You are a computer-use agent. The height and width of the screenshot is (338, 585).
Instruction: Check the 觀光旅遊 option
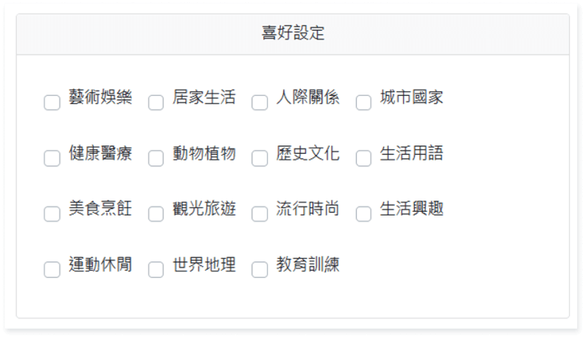(x=156, y=213)
